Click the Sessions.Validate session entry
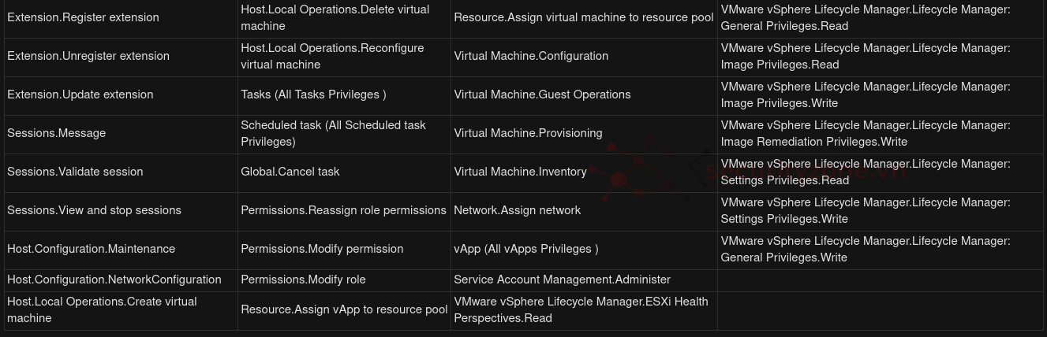Image resolution: width=1047 pixels, height=337 pixels. click(76, 172)
